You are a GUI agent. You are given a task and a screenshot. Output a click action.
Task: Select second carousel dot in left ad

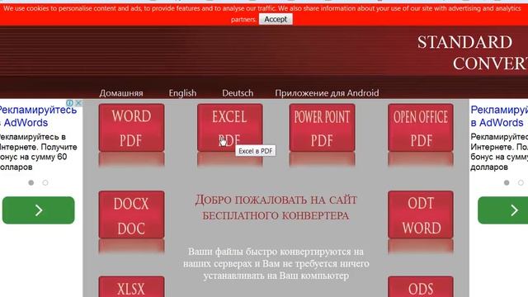point(45,182)
